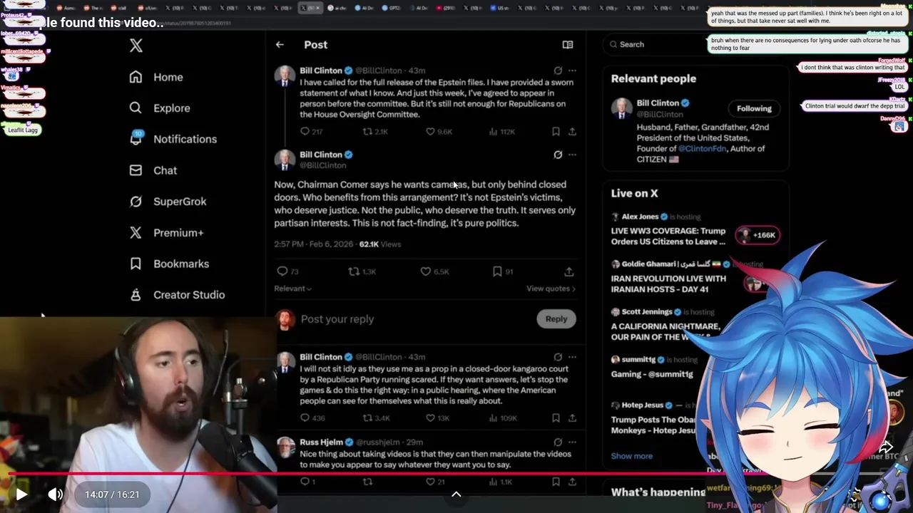Repost the kangaroo court tweet with 3.4K
The height and width of the screenshot is (513, 913).
pyautogui.click(x=375, y=418)
